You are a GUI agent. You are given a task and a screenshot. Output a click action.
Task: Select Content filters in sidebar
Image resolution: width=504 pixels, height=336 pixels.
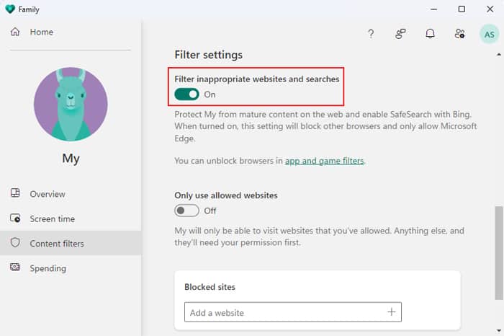click(71, 243)
